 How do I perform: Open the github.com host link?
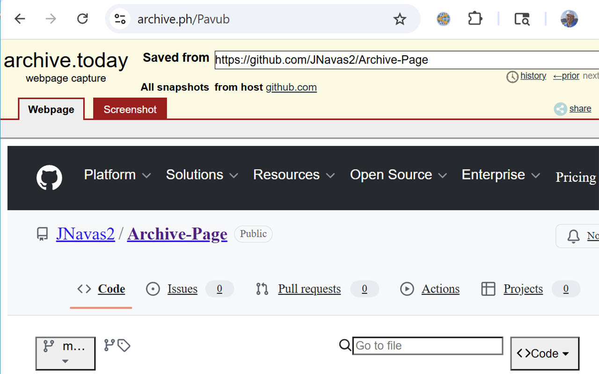tap(291, 87)
